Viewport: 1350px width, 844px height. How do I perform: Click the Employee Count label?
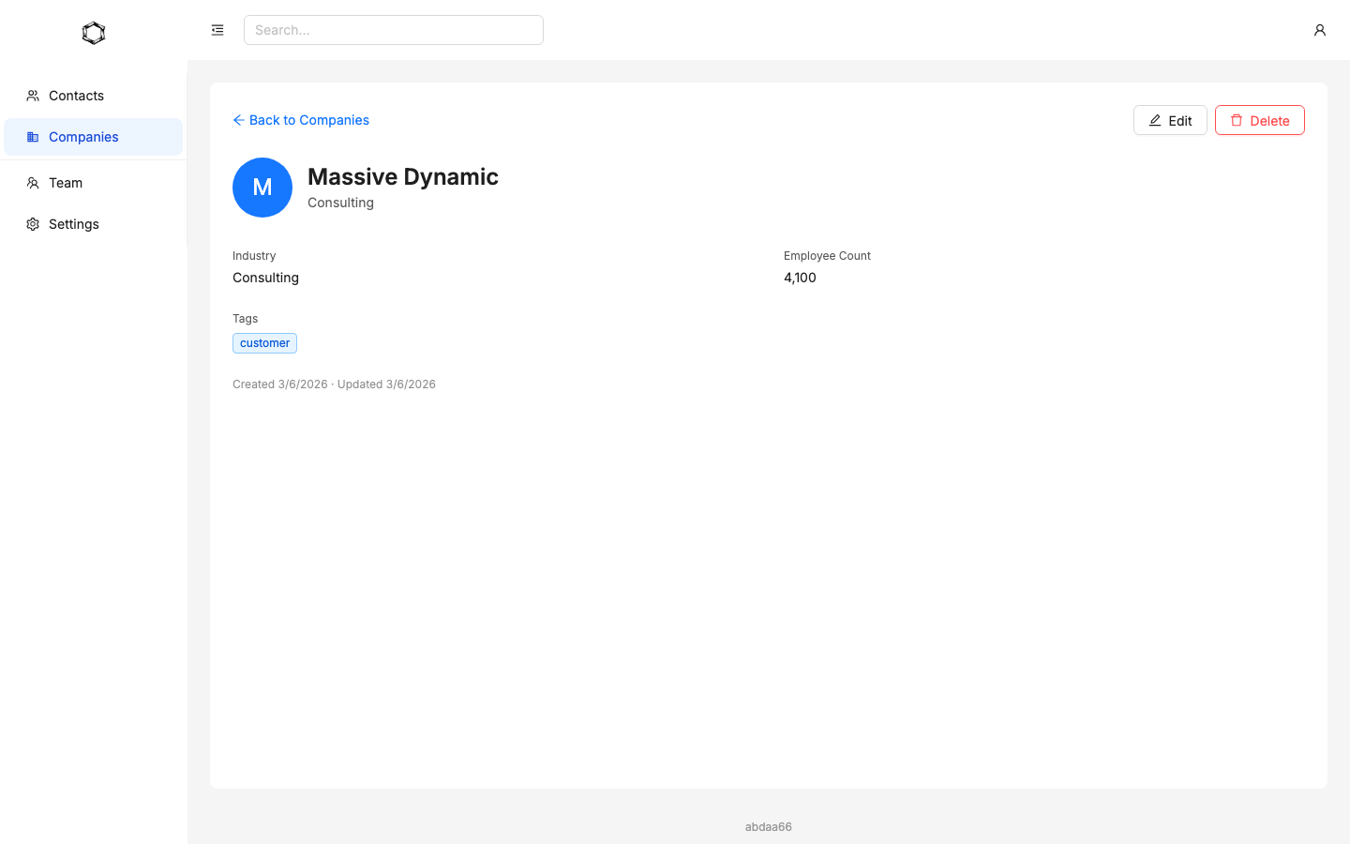[827, 256]
